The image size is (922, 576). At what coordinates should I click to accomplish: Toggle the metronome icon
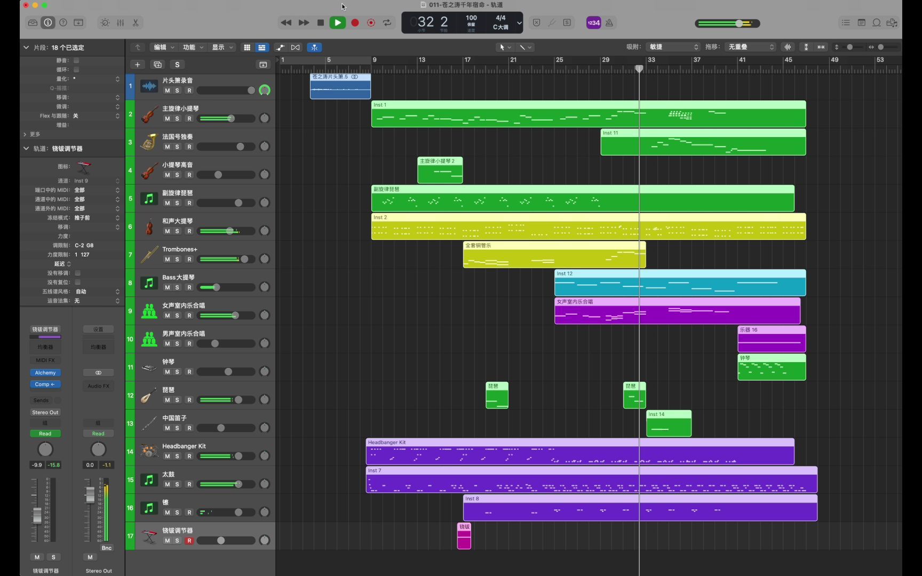click(609, 22)
